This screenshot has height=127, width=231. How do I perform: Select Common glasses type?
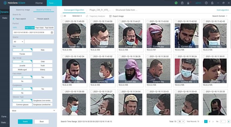[22, 104]
